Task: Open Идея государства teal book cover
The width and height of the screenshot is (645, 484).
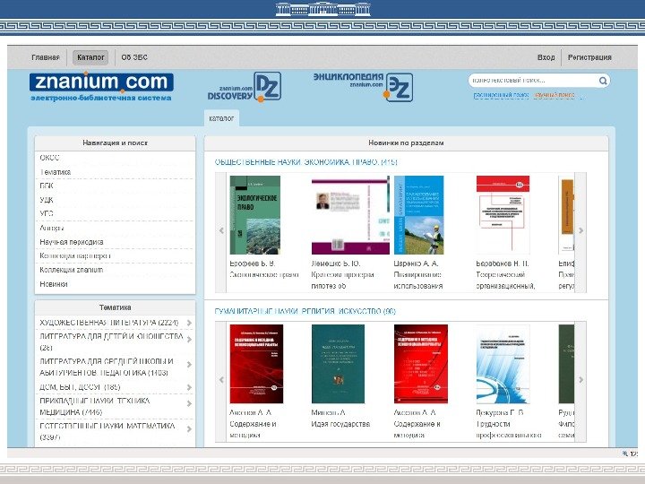Action: coord(338,364)
